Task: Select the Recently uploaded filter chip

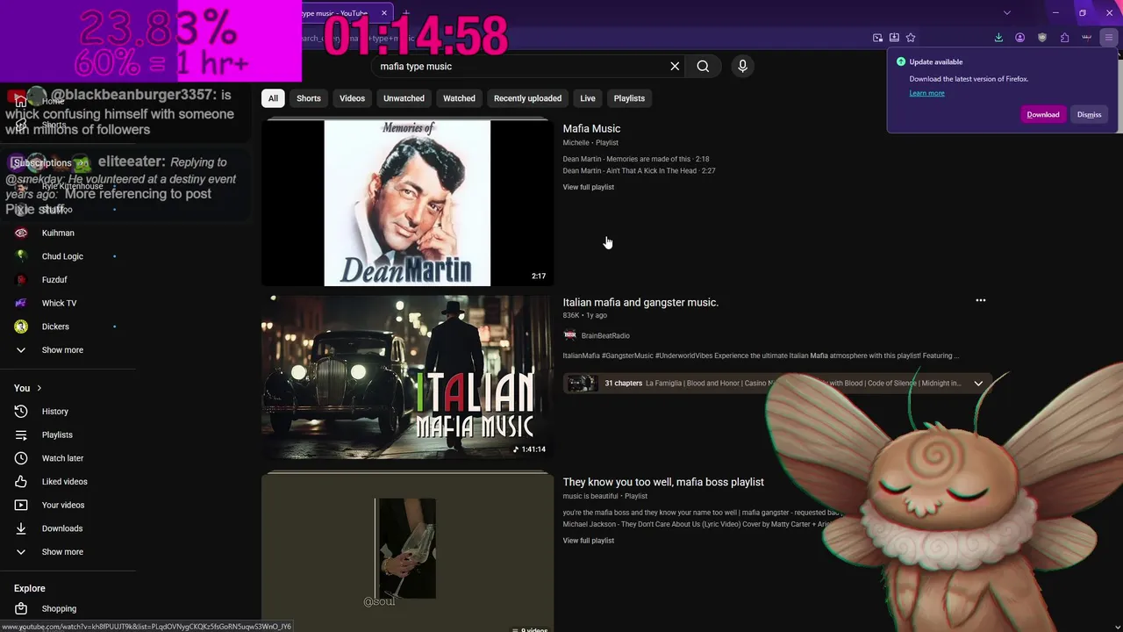Action: (527, 98)
